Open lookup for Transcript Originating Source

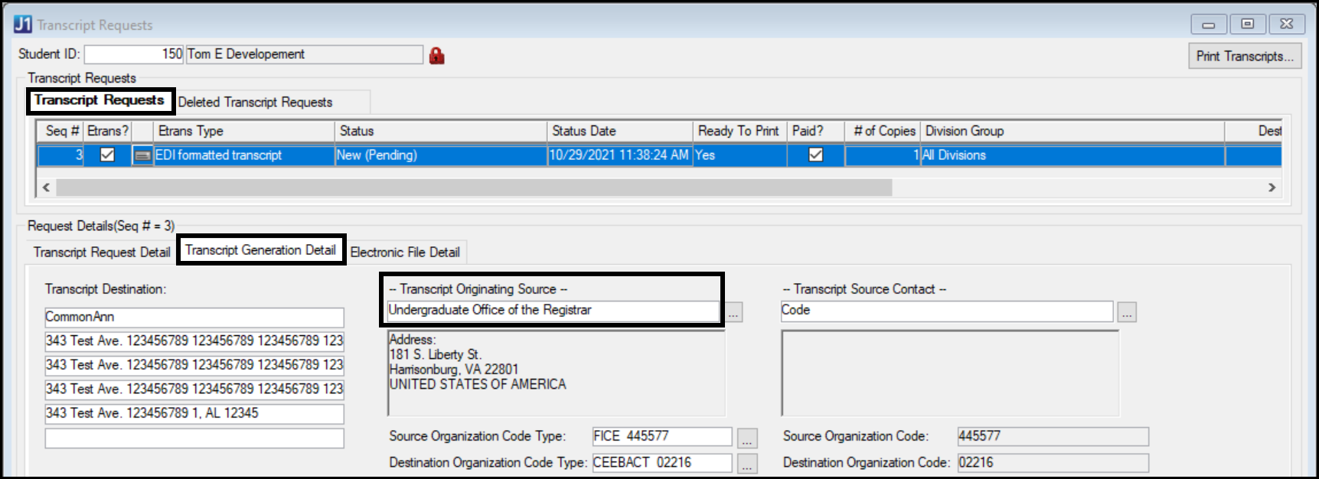[x=734, y=312]
